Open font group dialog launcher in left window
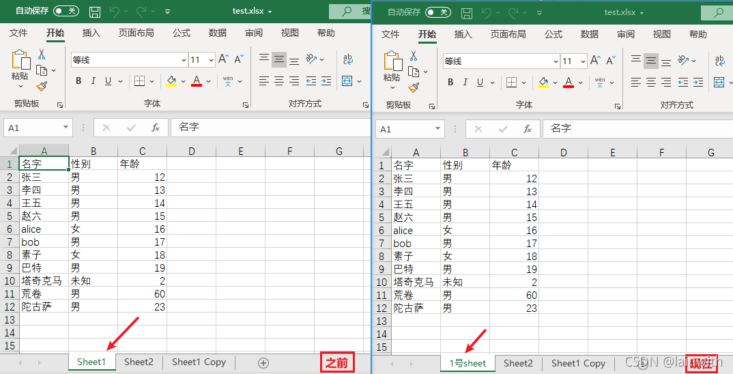Viewport: 733px width, 374px height. pos(246,105)
